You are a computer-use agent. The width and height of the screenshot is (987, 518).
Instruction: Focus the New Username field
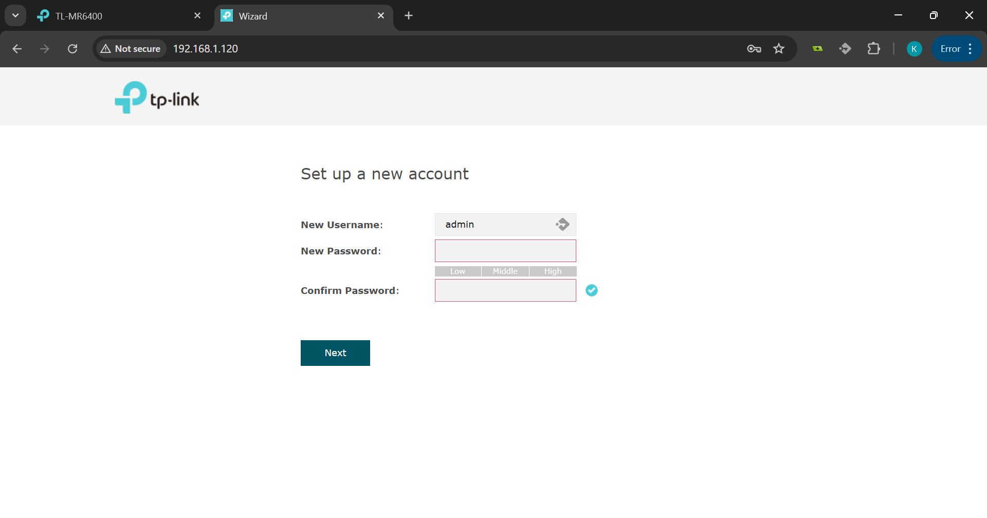505,225
